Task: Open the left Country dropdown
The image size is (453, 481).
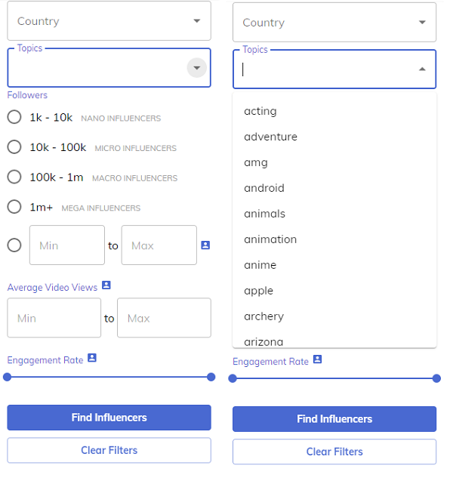Action: (x=109, y=21)
